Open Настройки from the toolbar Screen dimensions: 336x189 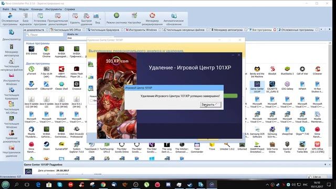click(134, 19)
